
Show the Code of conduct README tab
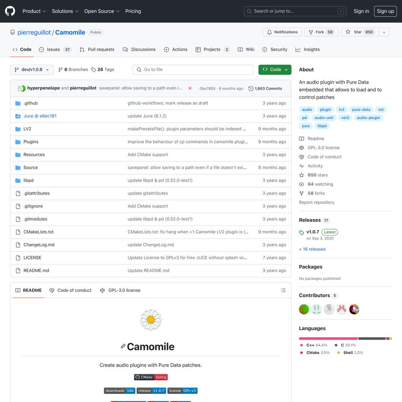[x=70, y=290]
